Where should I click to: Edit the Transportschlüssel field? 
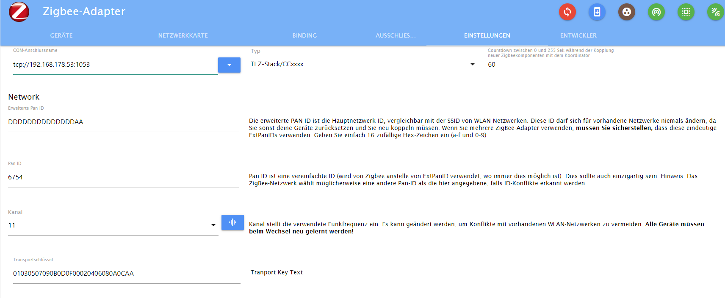tap(127, 274)
